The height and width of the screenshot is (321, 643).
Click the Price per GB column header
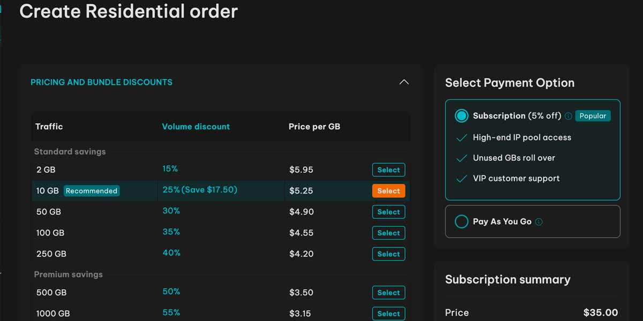314,127
